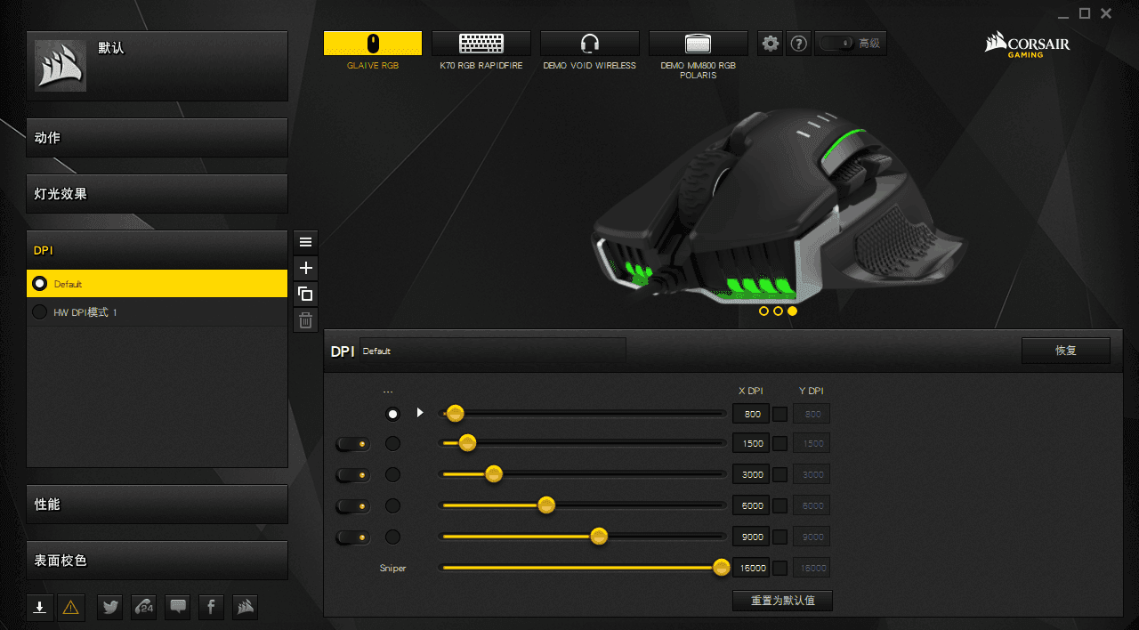This screenshot has height=630, width=1139.
Task: Select the K70 RGB RAPIDFIRE keyboard device
Action: pos(481,43)
